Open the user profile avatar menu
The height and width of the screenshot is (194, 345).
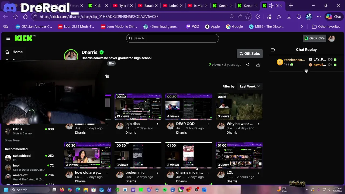332,38
